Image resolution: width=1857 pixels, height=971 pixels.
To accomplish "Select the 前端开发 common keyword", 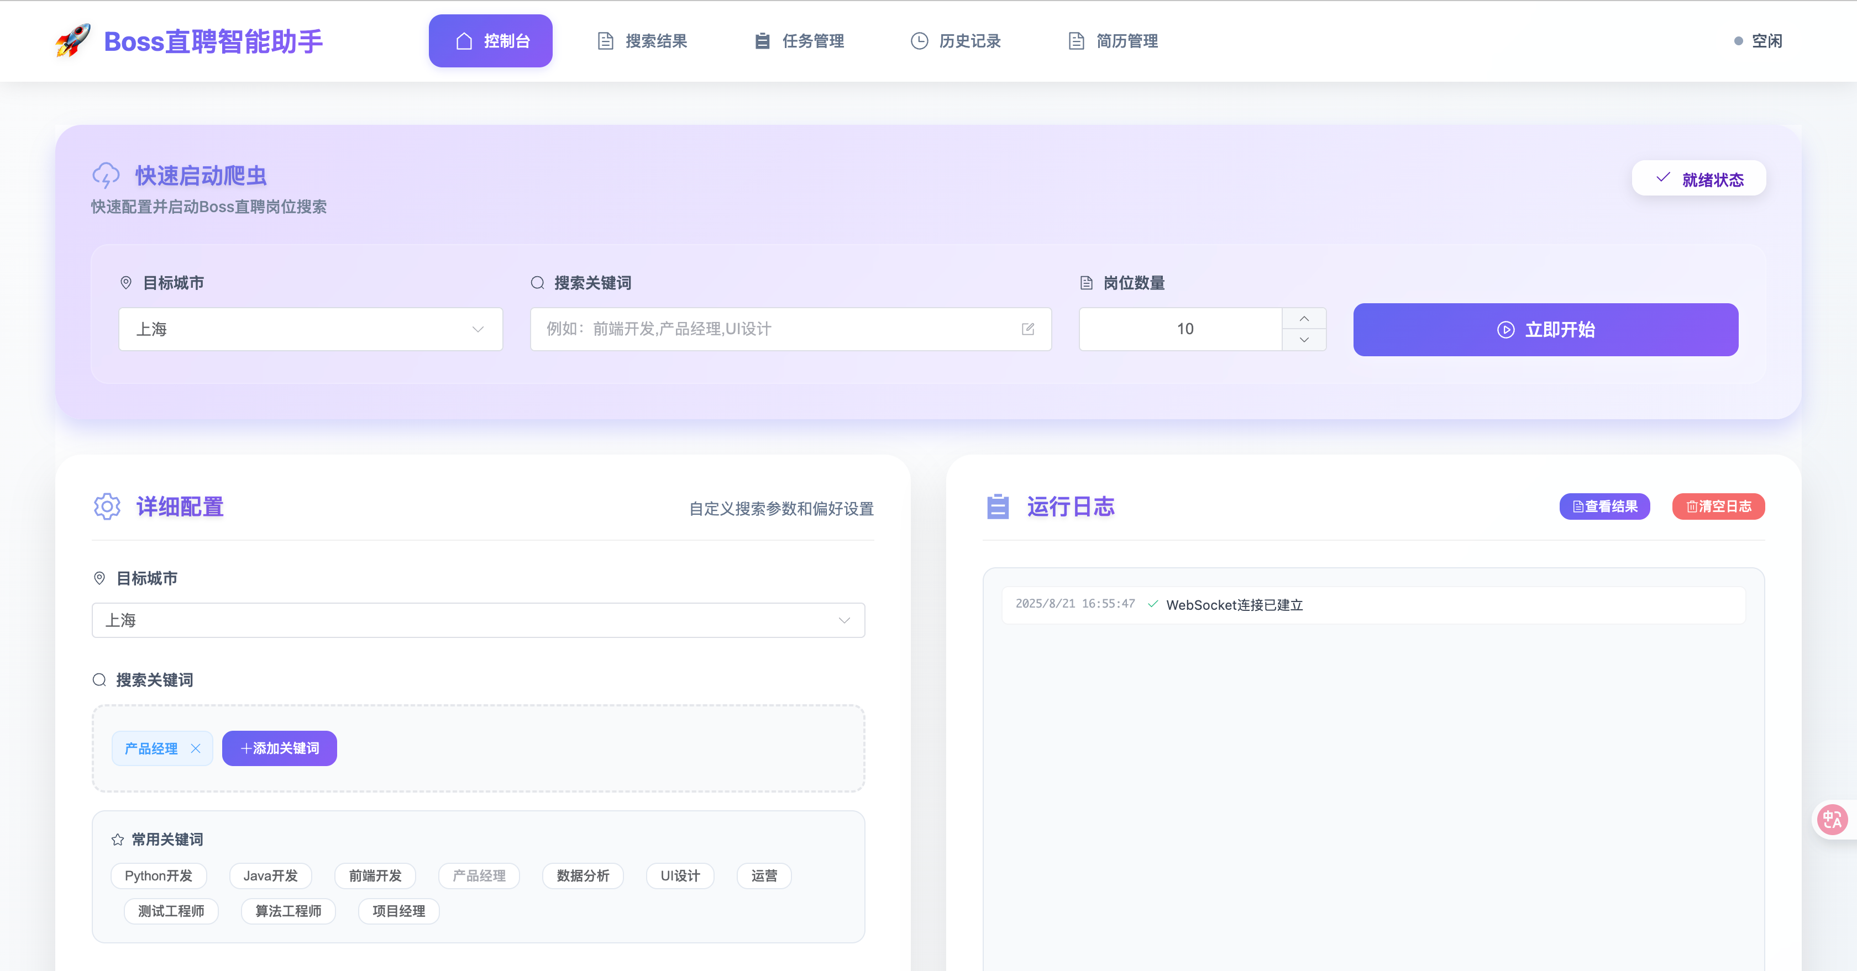I will click(x=375, y=876).
